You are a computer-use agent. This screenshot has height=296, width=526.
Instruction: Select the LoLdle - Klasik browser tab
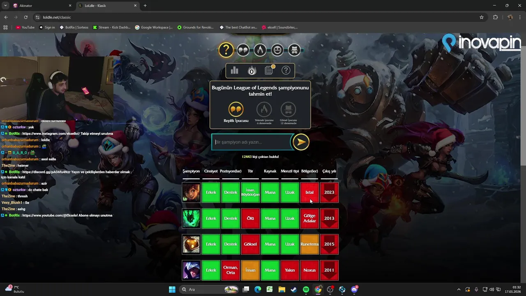point(108,6)
